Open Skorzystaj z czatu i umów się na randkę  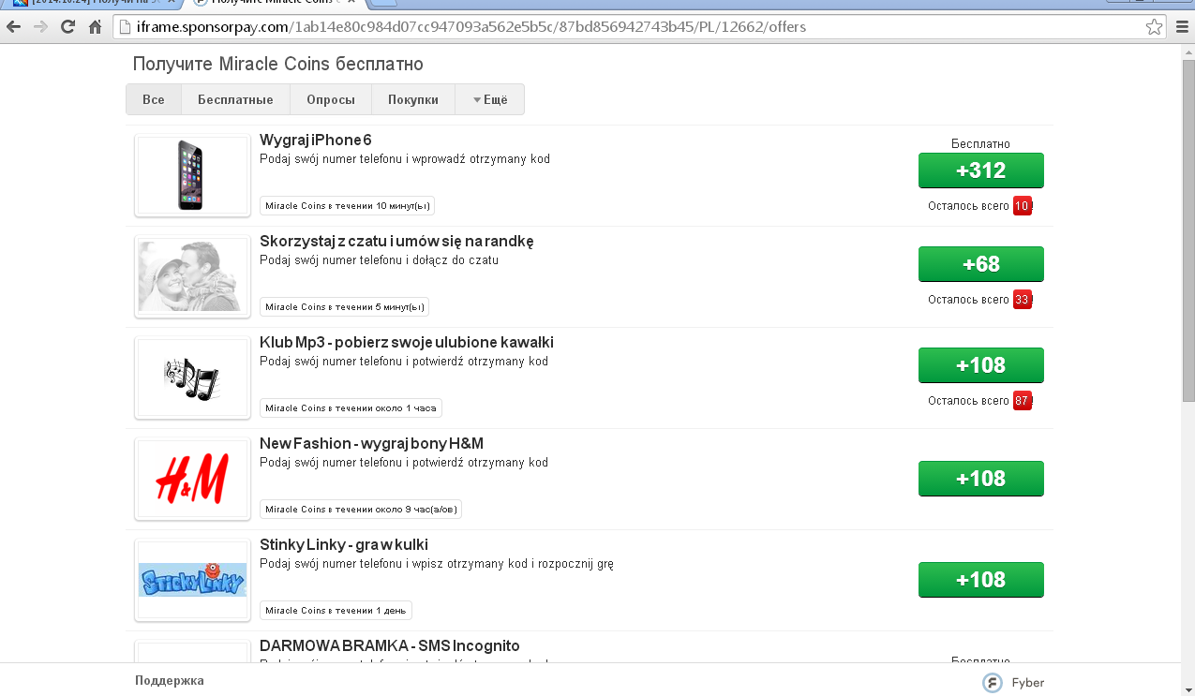point(396,242)
